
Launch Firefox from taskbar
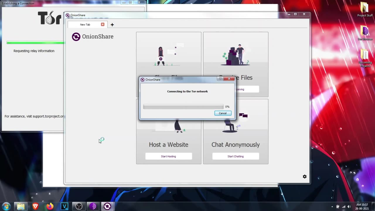point(50,206)
